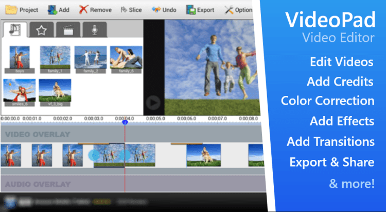Select the highlighted family clip before the playhead

click(109, 155)
